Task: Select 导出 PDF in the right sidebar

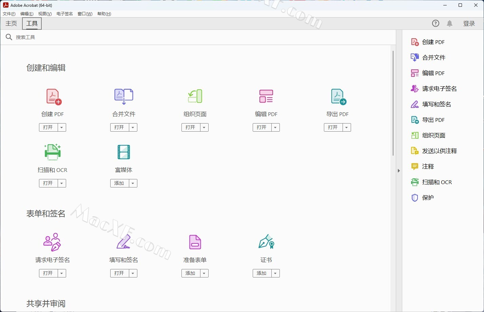Action: pos(428,120)
